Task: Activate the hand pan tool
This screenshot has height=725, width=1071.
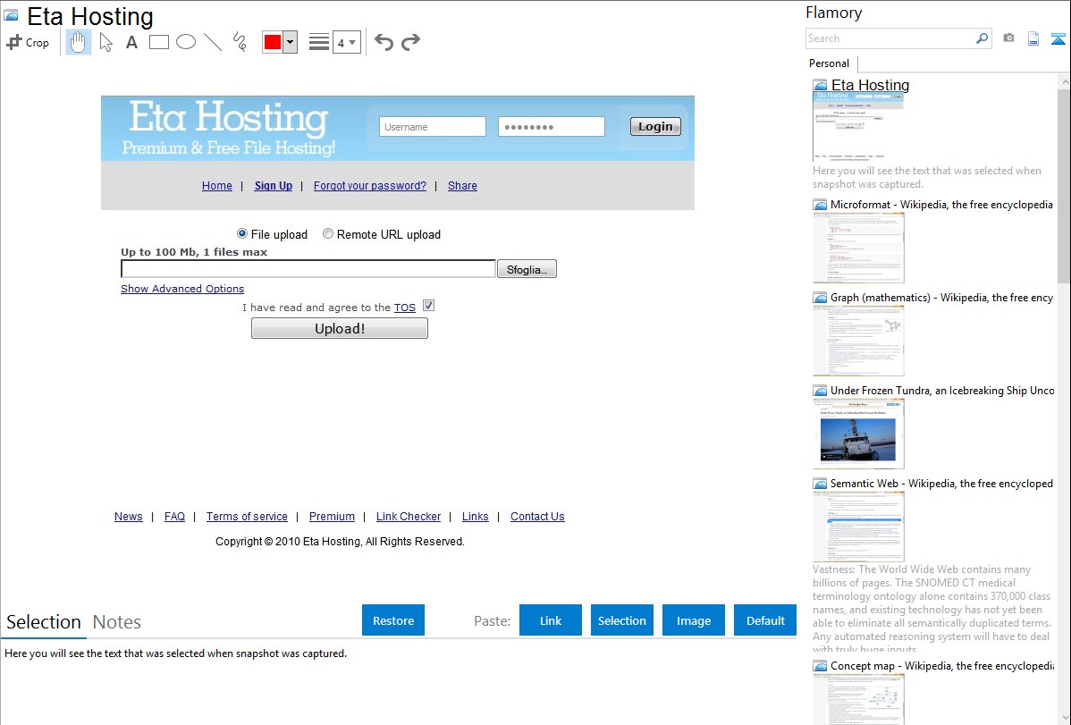Action: (x=79, y=42)
